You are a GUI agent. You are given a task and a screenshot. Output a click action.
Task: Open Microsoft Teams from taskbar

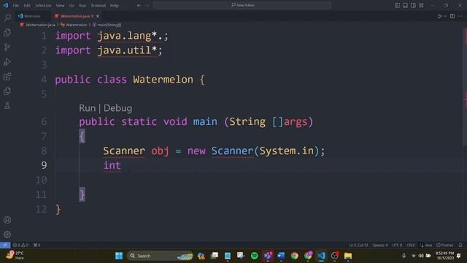click(268, 256)
